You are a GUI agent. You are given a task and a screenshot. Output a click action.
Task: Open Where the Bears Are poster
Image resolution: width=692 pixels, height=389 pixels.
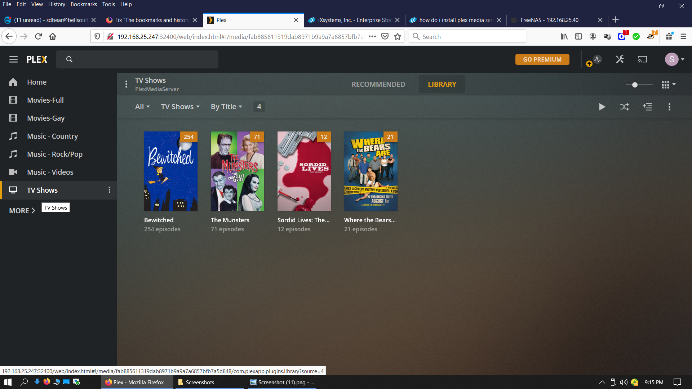pyautogui.click(x=371, y=171)
